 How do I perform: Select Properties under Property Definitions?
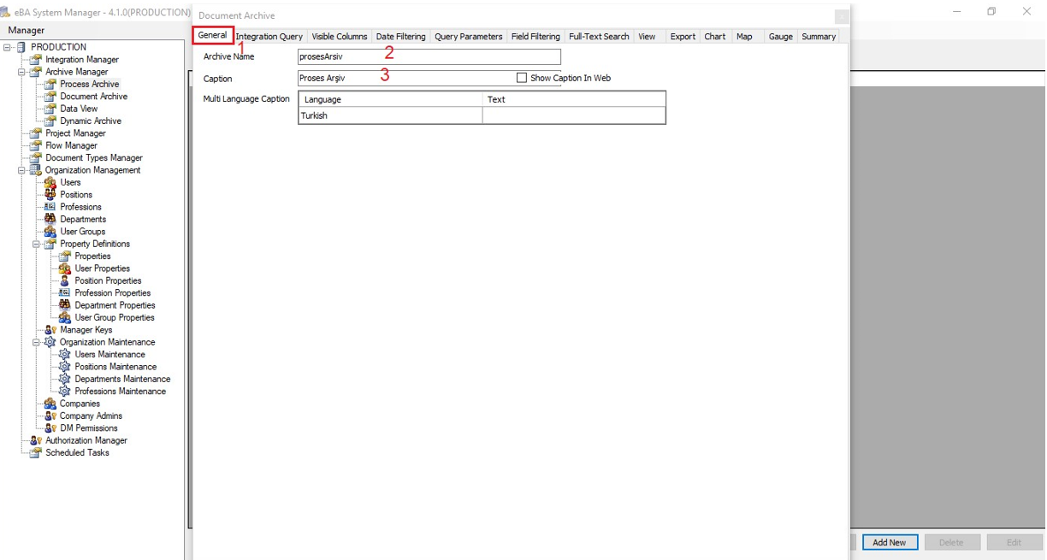point(92,256)
